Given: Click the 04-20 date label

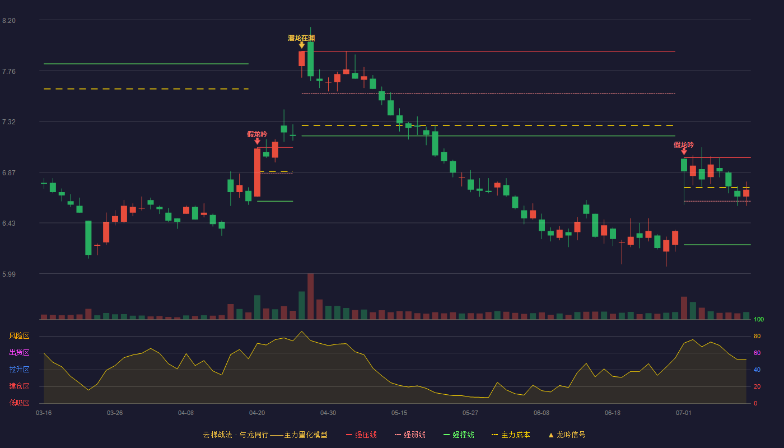Looking at the screenshot, I should (257, 413).
